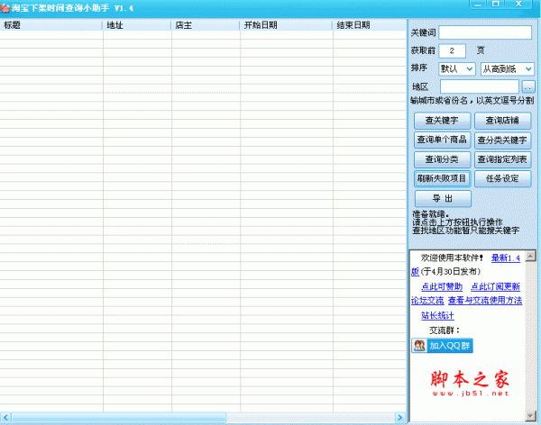Image resolution: width=541 pixels, height=425 pixels.
Task: Open the 点此可赞助 link
Action: point(442,286)
